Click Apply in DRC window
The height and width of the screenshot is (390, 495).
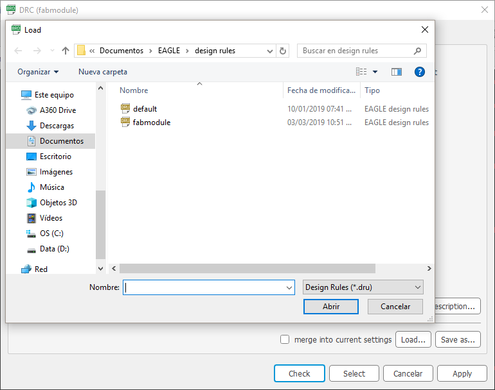[x=462, y=373]
